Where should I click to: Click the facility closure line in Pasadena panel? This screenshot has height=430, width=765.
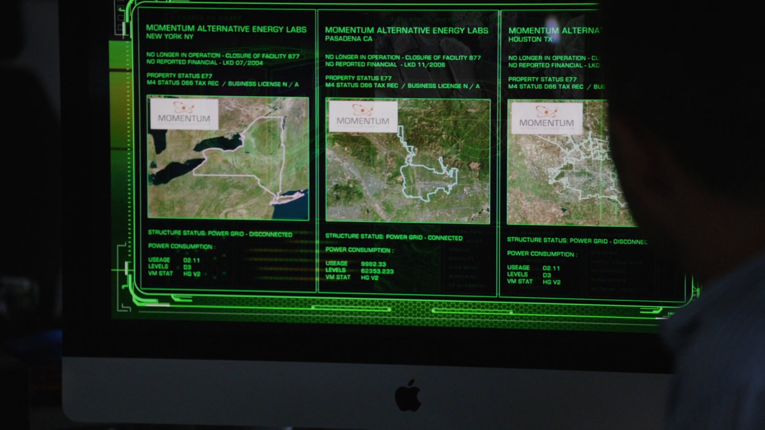point(403,58)
